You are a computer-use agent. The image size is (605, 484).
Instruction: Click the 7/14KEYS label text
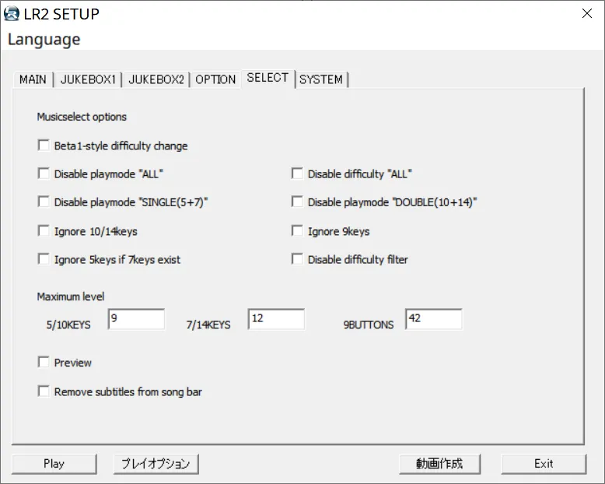coord(208,325)
